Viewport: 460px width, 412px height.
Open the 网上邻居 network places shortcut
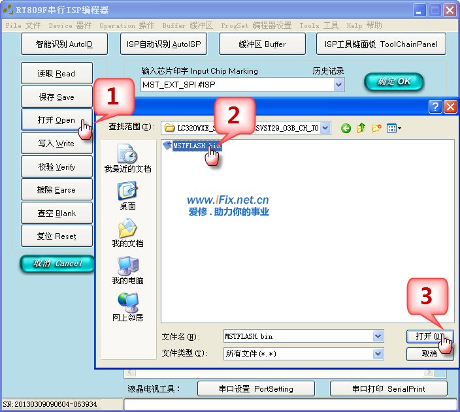click(127, 308)
